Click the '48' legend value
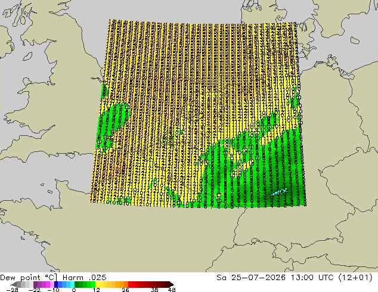The height and width of the screenshot is (292, 378). point(172,290)
